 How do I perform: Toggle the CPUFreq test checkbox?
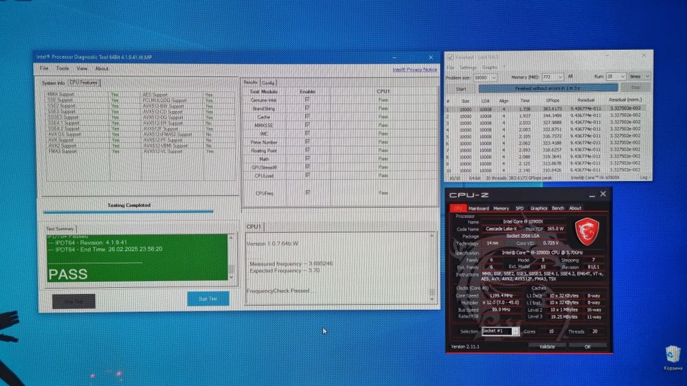[307, 193]
